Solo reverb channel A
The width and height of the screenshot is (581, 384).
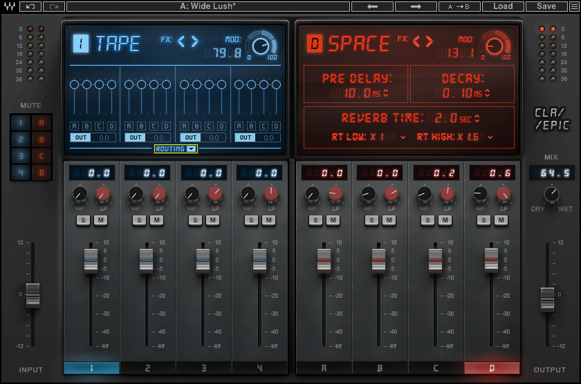point(315,220)
